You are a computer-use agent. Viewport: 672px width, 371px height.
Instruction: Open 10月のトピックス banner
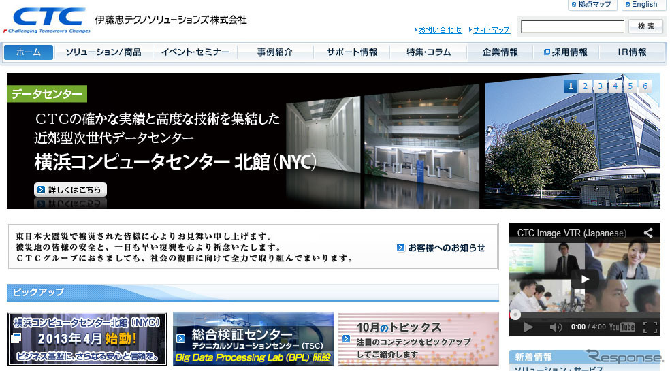418,339
